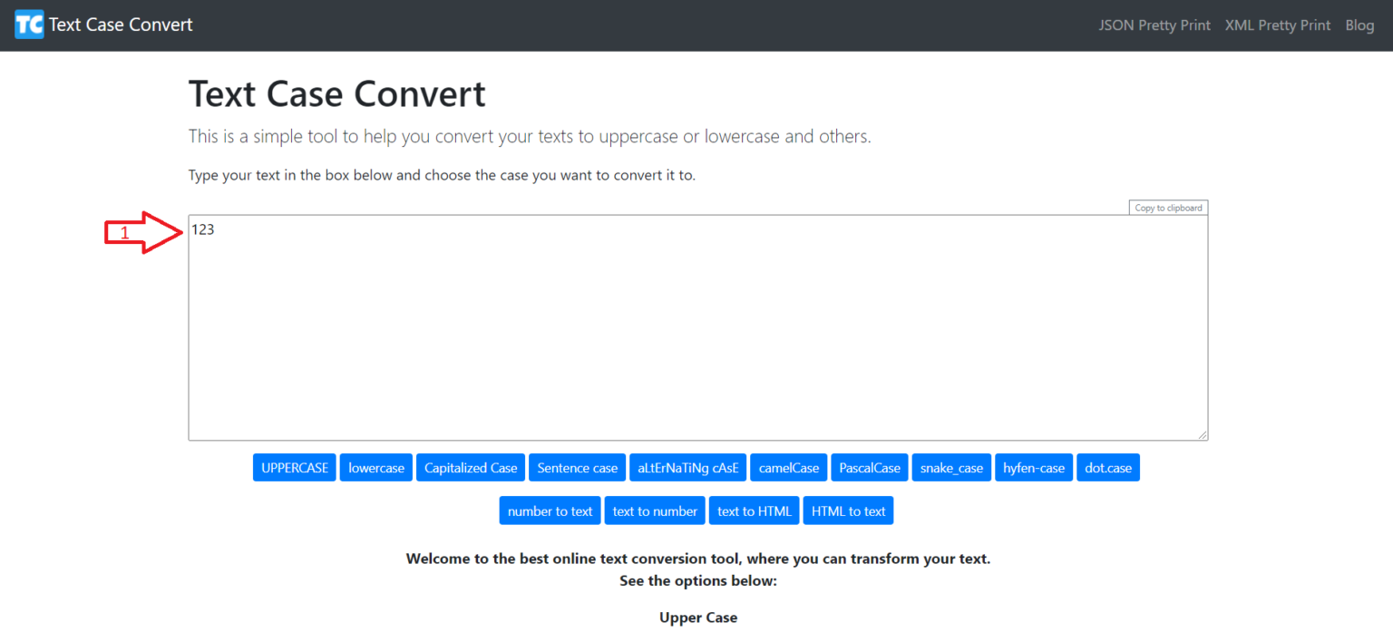This screenshot has width=1393, height=632.
Task: Open the XML Pretty Print page
Action: pos(1277,24)
